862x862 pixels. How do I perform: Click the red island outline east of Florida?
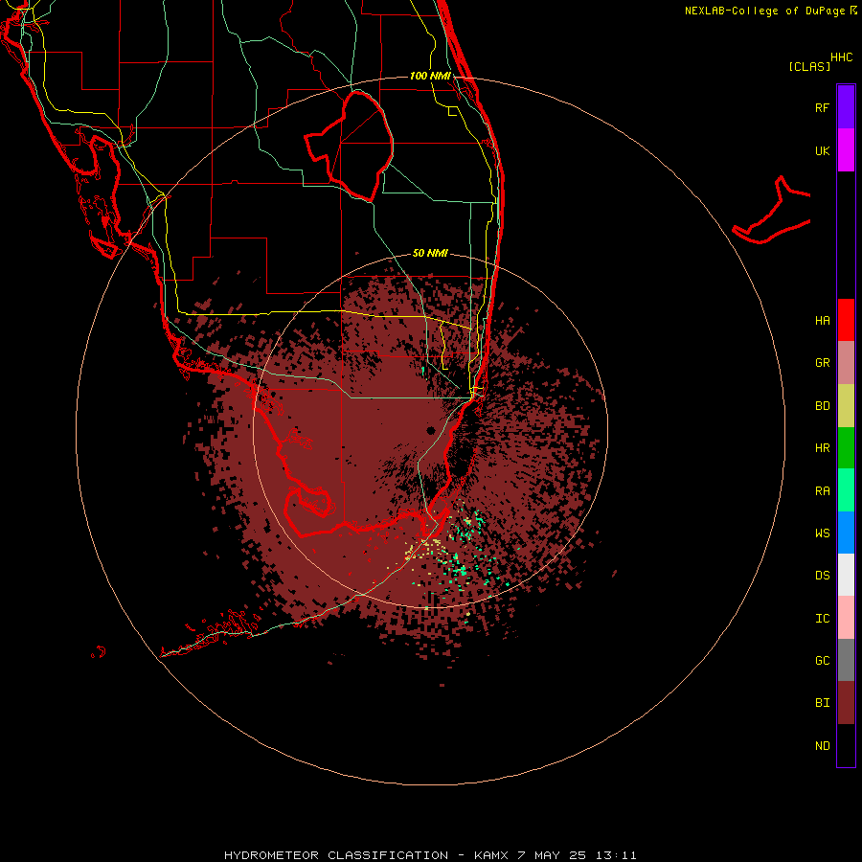(x=771, y=211)
